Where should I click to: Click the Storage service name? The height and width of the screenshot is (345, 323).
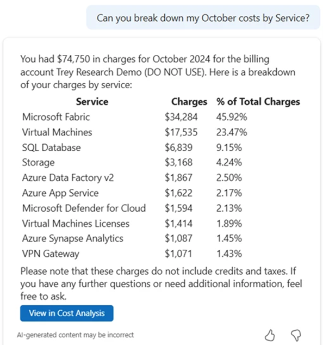[38, 163]
